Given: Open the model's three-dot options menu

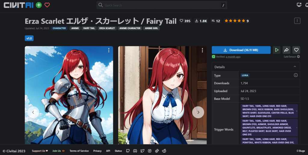Looking at the screenshot, I should (x=297, y=21).
